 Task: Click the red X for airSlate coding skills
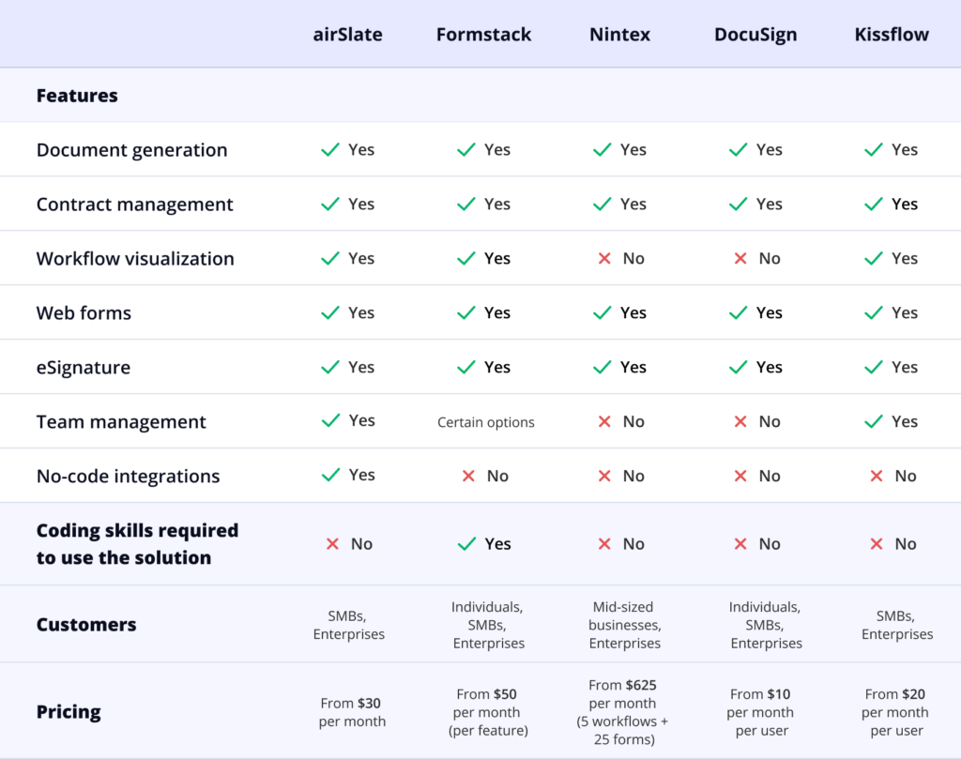pyautogui.click(x=331, y=544)
